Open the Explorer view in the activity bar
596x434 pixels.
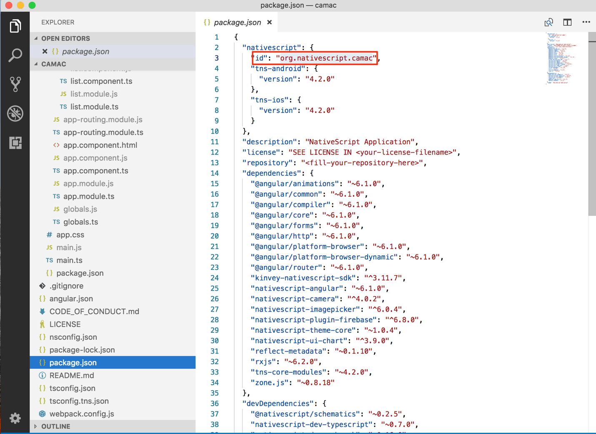click(x=15, y=26)
